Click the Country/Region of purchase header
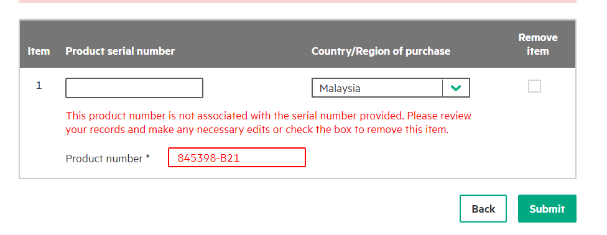The width and height of the screenshot is (607, 235). [381, 51]
